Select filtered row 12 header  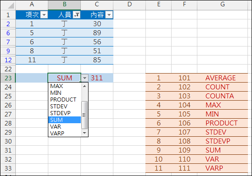[8, 60]
